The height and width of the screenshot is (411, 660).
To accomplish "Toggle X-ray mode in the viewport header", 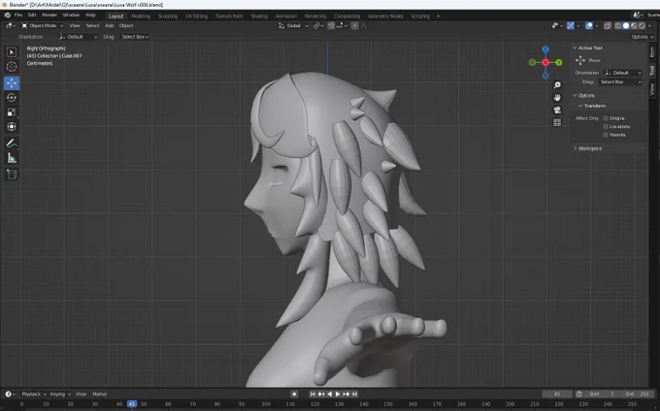I will 608,25.
